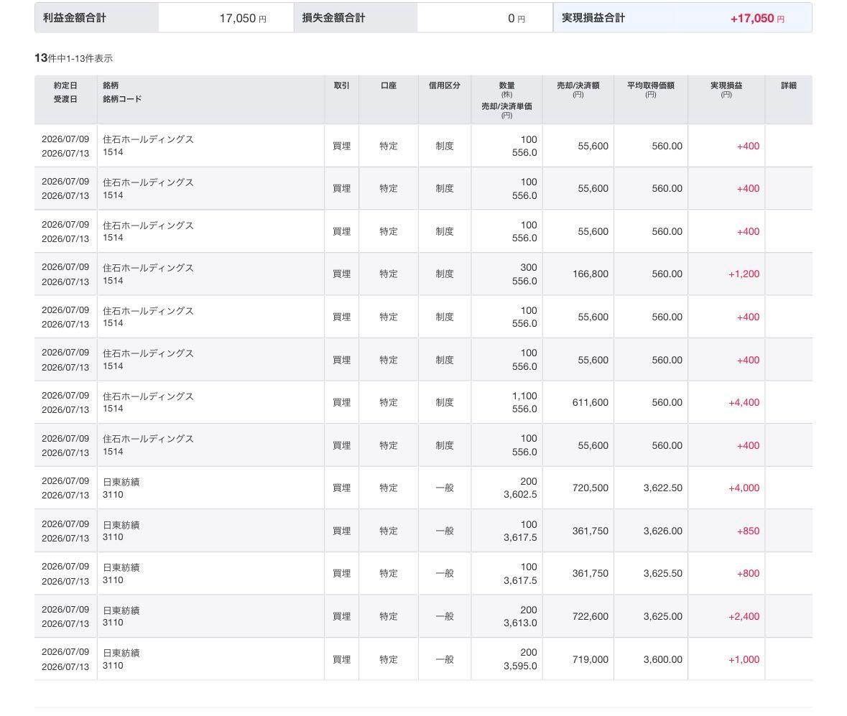Screen dimensions: 847x716
Task: Sort by the 約定日 column header
Action: click(x=65, y=85)
